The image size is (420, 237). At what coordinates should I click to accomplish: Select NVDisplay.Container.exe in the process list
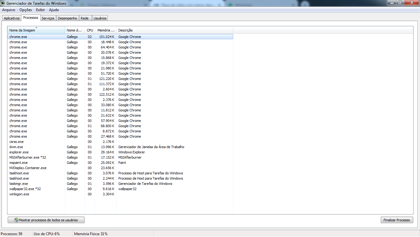[120, 168]
